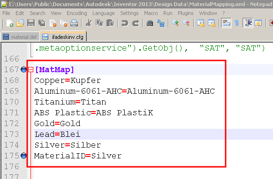273x179 pixels.
Task: Open the Language menu
Action: pos(103,13)
